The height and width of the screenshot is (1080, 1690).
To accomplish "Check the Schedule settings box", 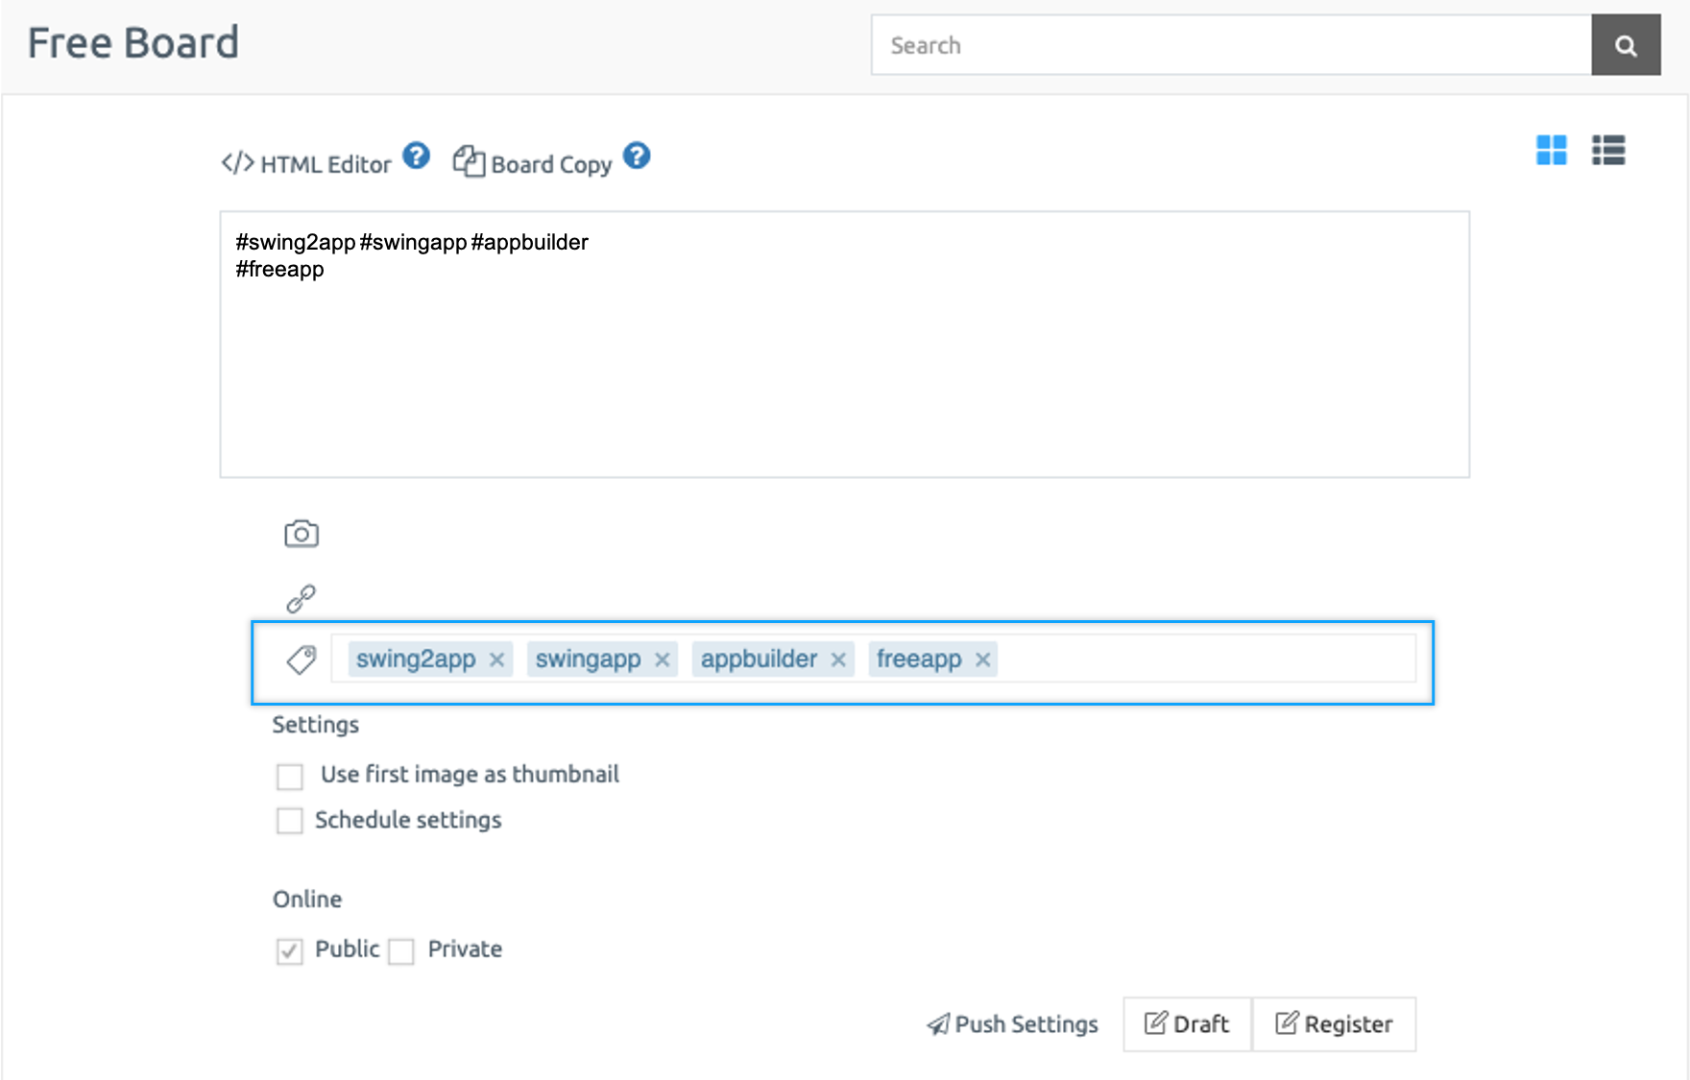I will click(290, 821).
